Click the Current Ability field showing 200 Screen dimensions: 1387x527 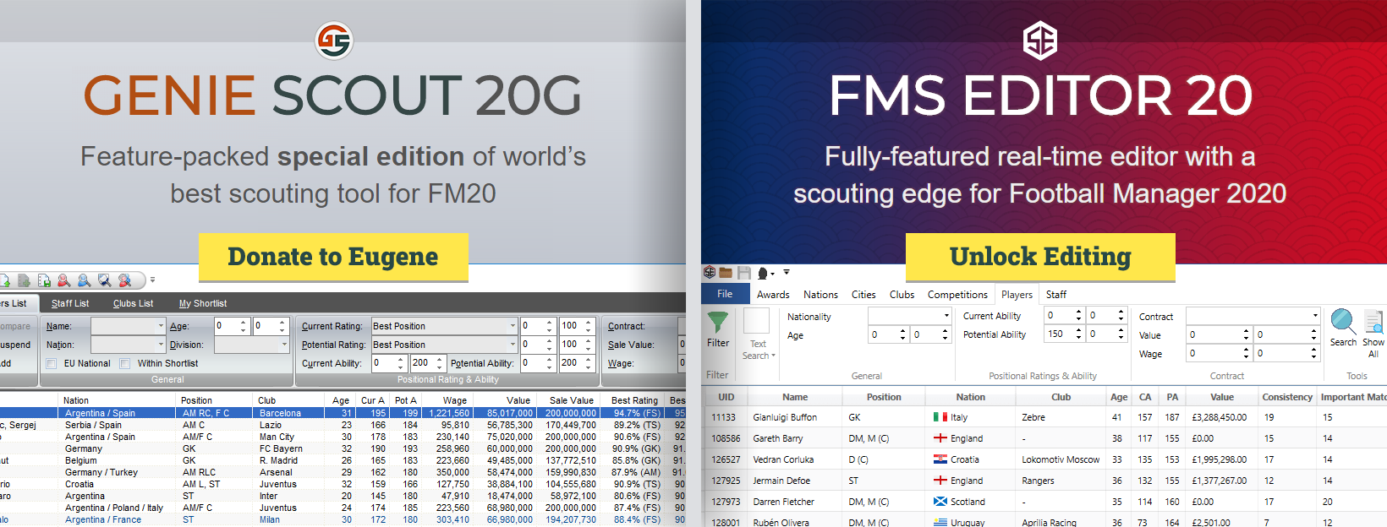point(427,363)
